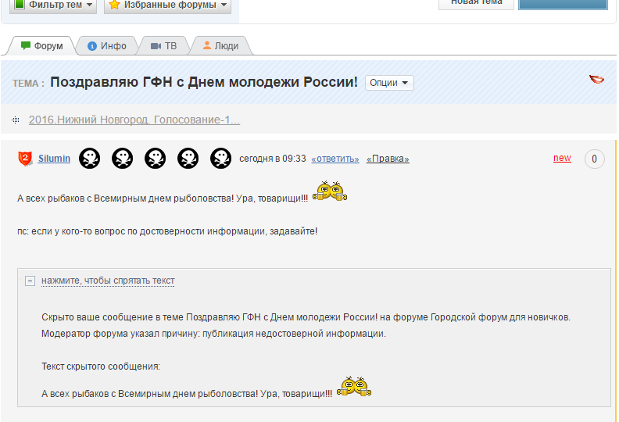Screen dimensions: 619x422
Task: Click нажмите, чтобы спрятать текст
Action: pos(108,281)
